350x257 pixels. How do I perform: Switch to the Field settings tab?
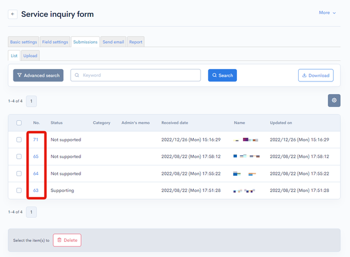(x=55, y=42)
